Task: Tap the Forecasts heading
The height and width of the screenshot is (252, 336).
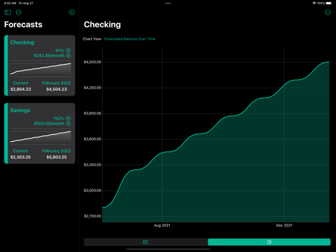Action: 23,24
